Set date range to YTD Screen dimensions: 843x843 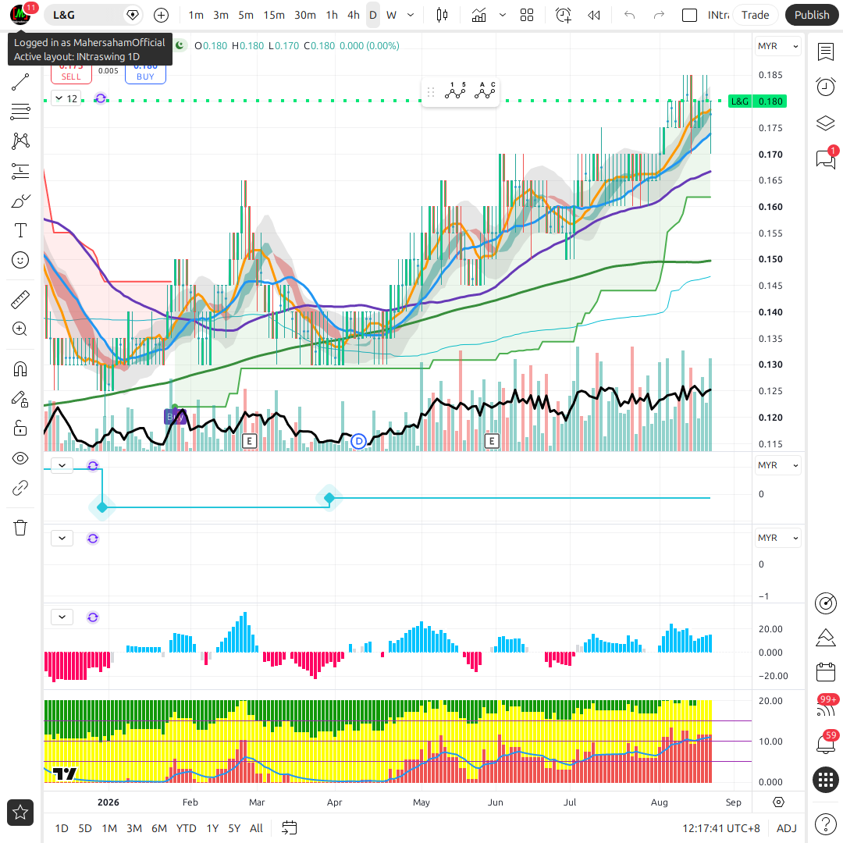click(x=186, y=828)
